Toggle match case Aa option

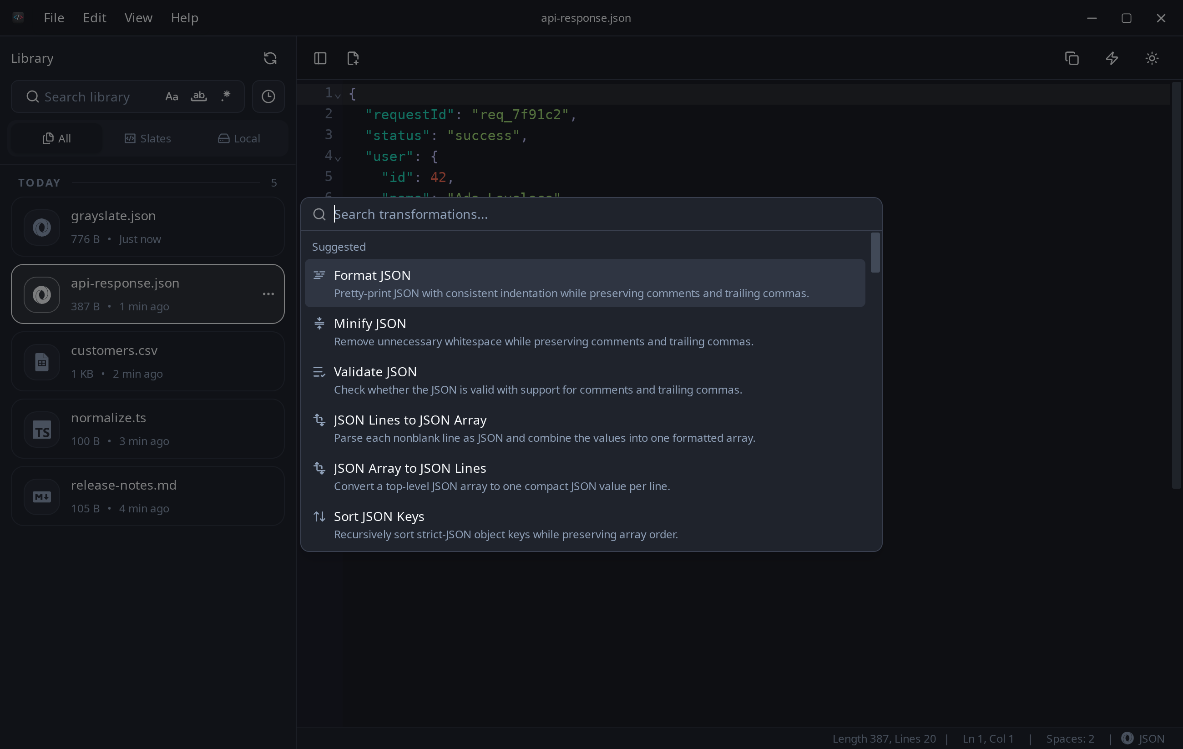click(x=172, y=96)
